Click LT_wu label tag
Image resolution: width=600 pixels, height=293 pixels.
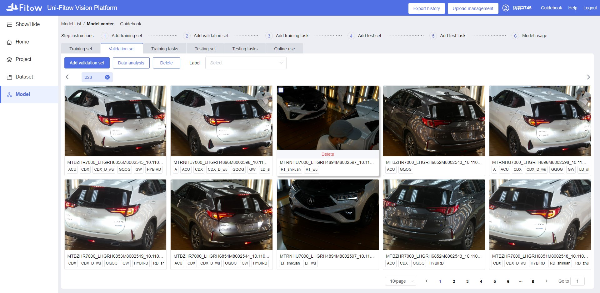coord(310,263)
